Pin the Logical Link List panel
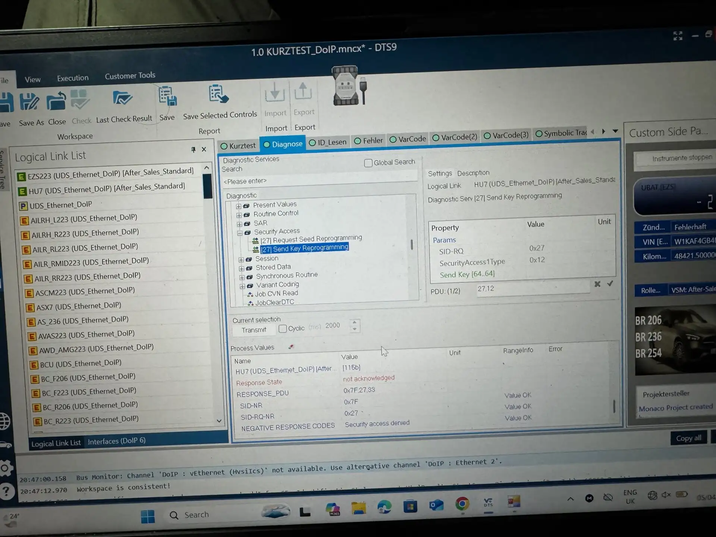Image resolution: width=716 pixels, height=537 pixels. (193, 150)
